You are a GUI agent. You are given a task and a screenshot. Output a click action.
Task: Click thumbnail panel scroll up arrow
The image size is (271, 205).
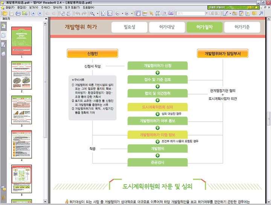(45, 23)
